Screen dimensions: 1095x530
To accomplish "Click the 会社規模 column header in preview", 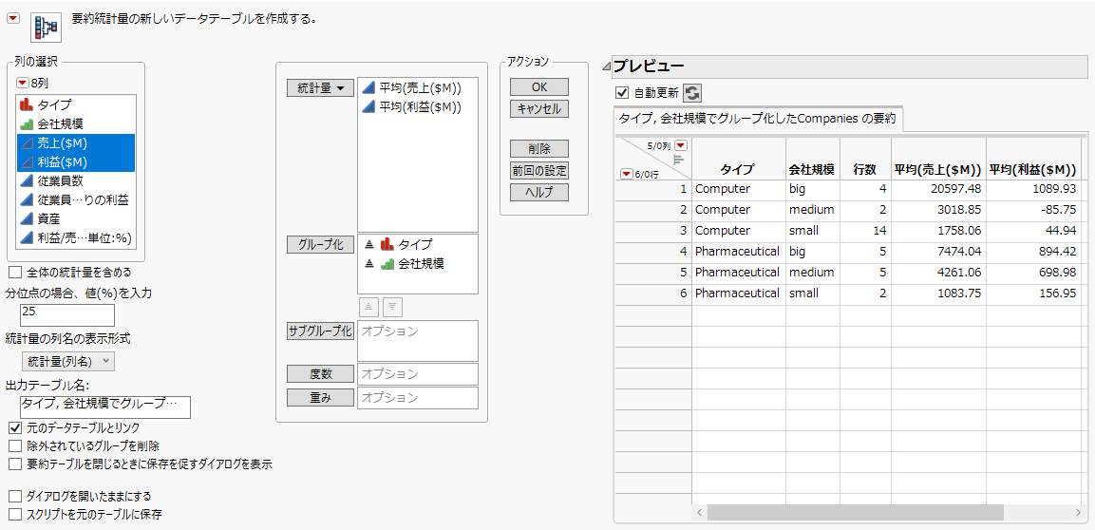I will tap(812, 170).
